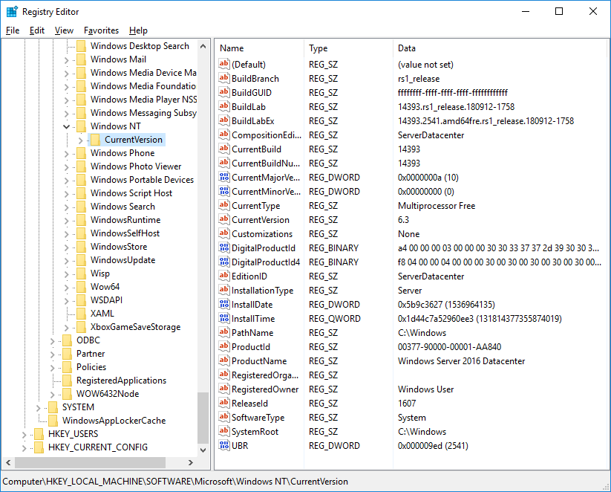Select the Wow64 key
The height and width of the screenshot is (492, 611).
pos(105,287)
